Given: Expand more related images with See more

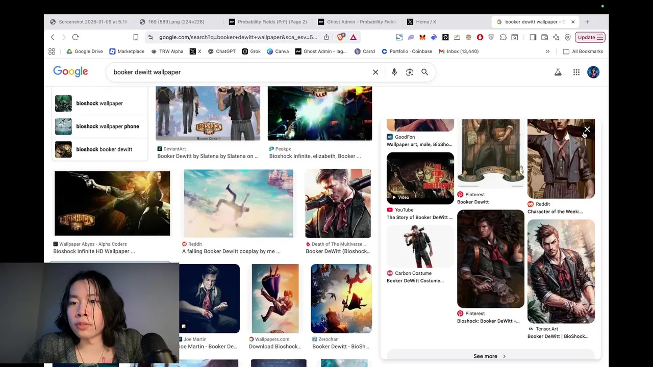Looking at the screenshot, I should [x=490, y=356].
